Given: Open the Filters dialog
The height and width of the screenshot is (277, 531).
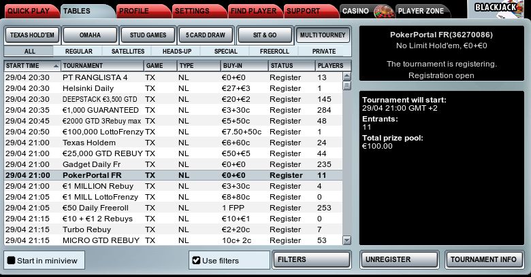Looking at the screenshot, I should (x=312, y=260).
